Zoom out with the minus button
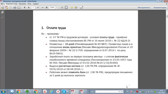Image resolution: width=168 pixels, height=94 pixels. [43, 8]
